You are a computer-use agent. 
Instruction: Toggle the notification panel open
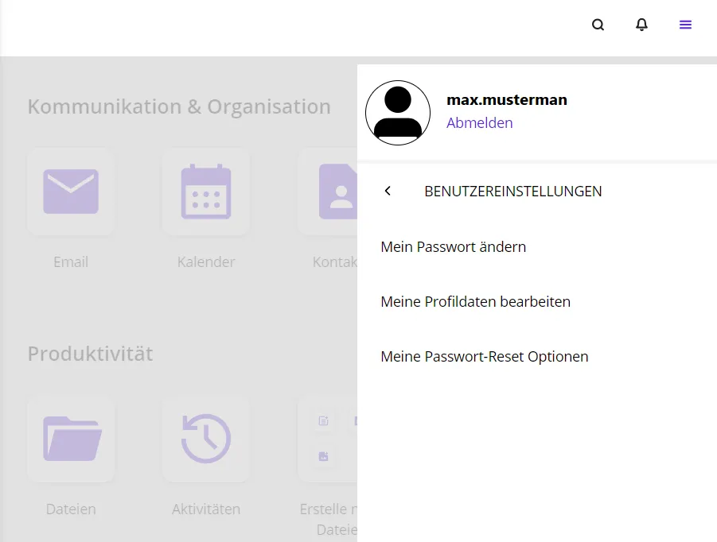641,25
